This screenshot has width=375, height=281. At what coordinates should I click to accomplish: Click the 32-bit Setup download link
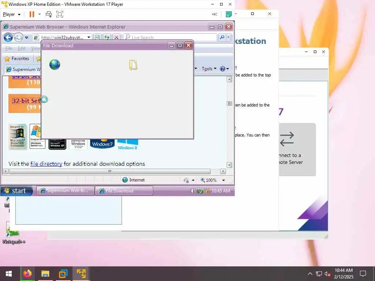(26, 101)
